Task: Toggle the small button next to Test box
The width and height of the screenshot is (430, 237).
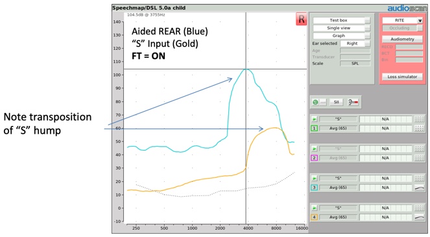Action: [x=368, y=20]
